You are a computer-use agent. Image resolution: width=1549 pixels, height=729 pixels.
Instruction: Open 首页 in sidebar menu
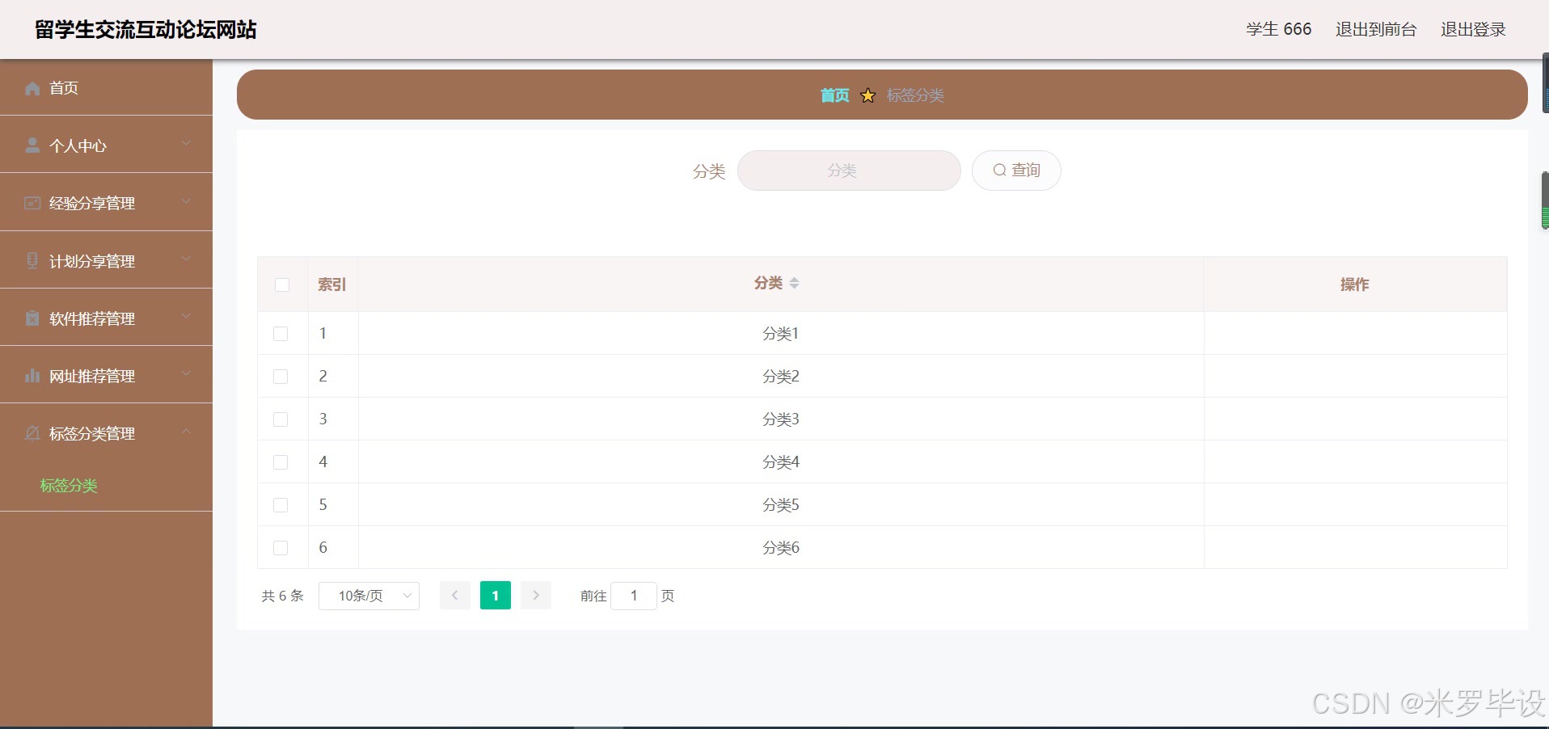click(x=106, y=87)
